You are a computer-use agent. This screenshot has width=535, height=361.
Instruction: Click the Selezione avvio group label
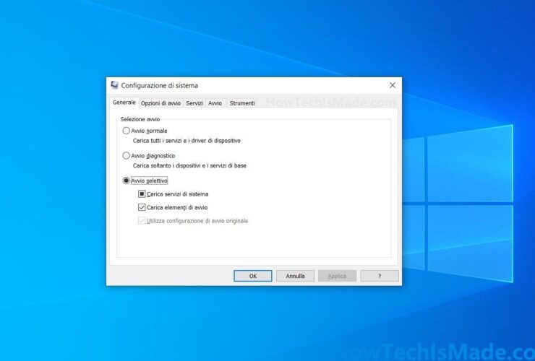click(140, 119)
